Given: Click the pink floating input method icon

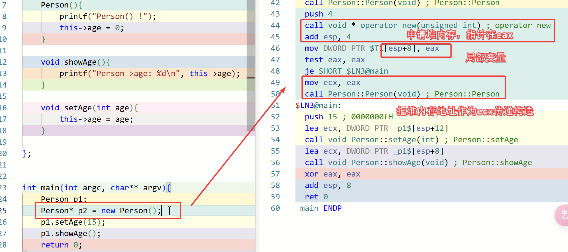Looking at the screenshot, I should 562,215.
